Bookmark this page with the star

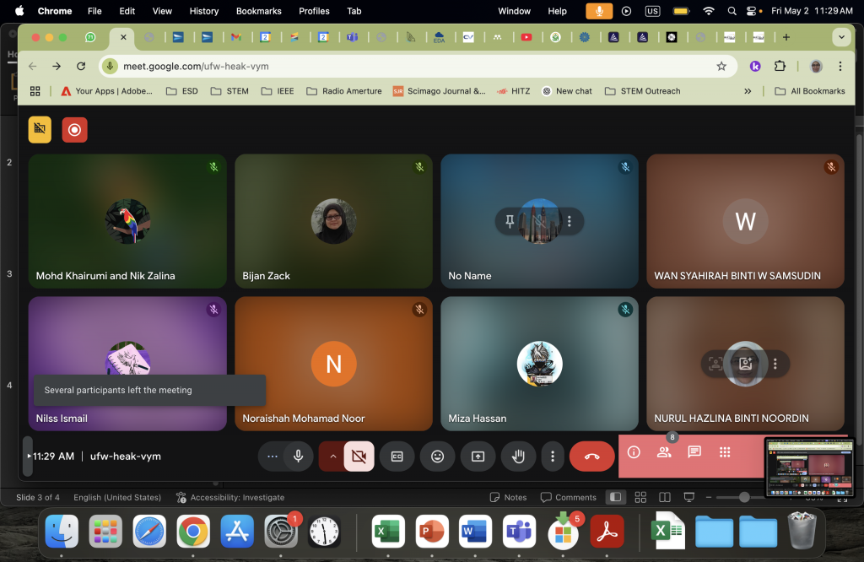click(721, 66)
